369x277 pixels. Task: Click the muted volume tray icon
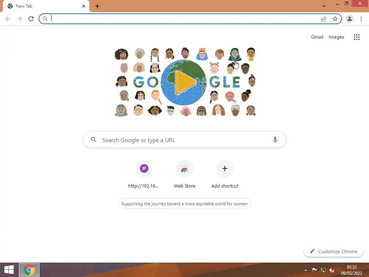pyautogui.click(x=332, y=270)
